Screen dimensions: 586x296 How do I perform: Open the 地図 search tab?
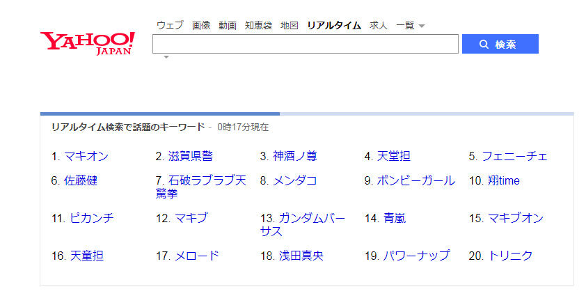click(x=290, y=25)
